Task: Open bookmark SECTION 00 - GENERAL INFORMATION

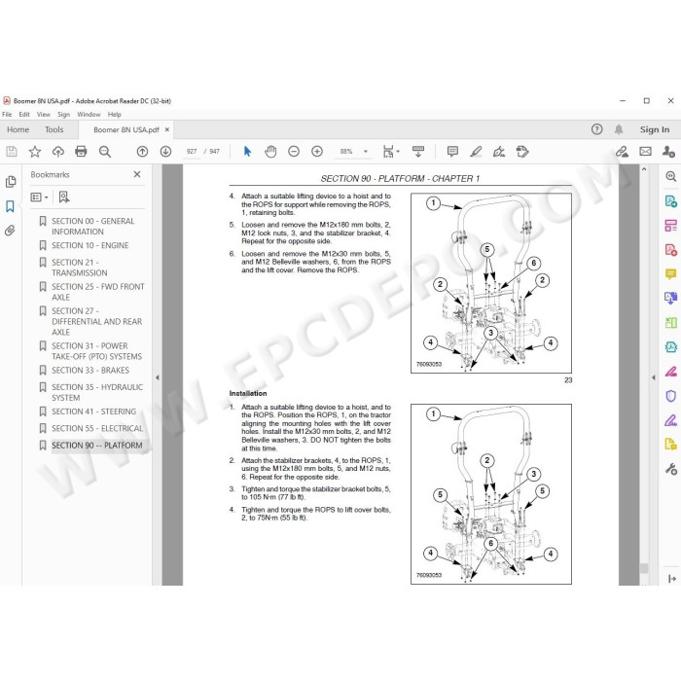Action: coord(93,227)
